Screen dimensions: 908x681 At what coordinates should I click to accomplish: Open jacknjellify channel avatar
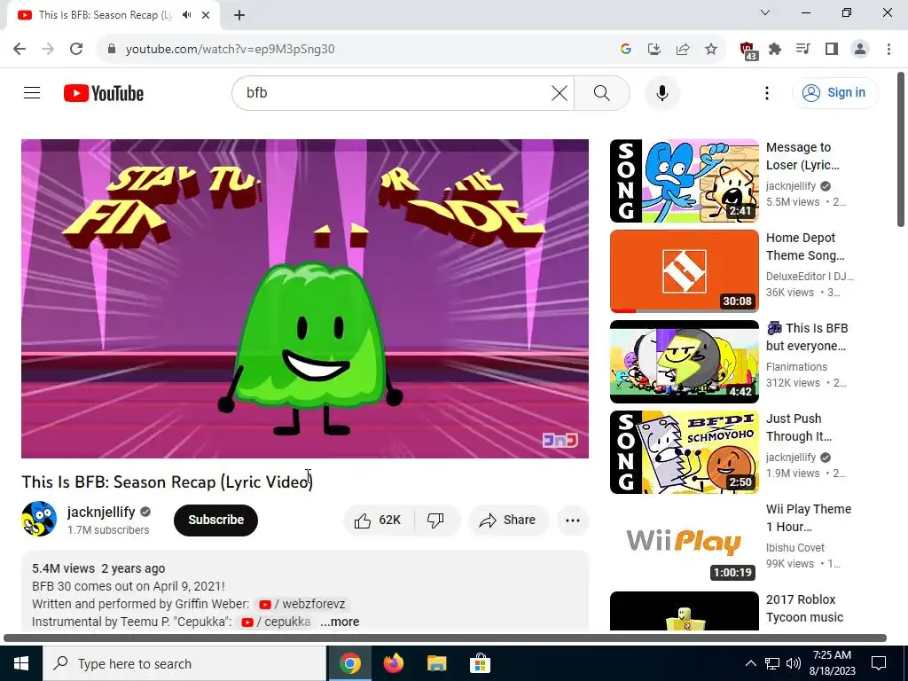click(39, 519)
